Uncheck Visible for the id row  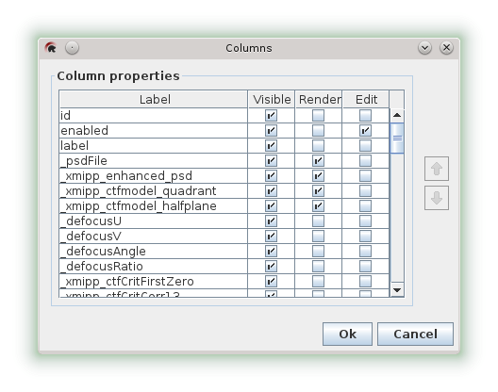[271, 116]
